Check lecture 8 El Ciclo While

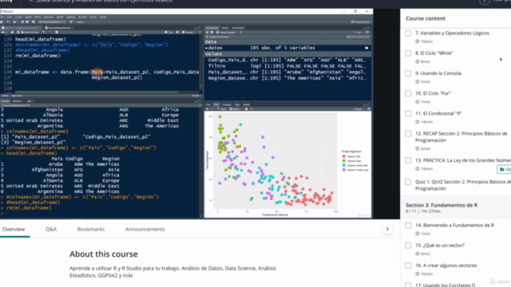(x=408, y=53)
